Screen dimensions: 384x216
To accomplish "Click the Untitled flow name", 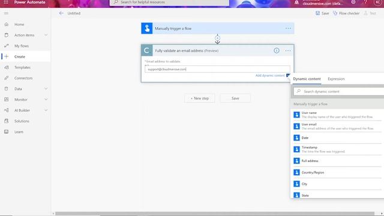I will 74,13.
